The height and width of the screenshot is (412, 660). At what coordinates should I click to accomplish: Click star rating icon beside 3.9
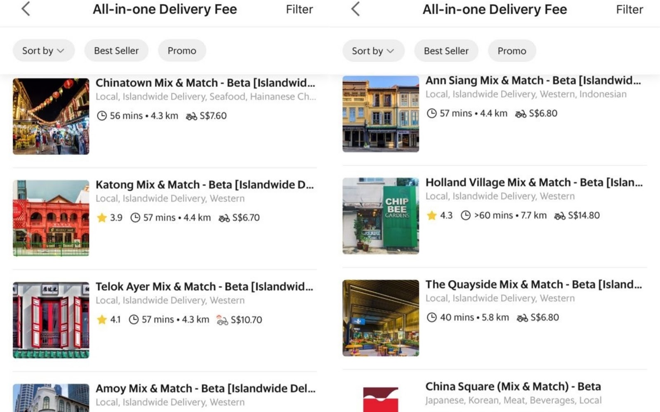(x=102, y=218)
